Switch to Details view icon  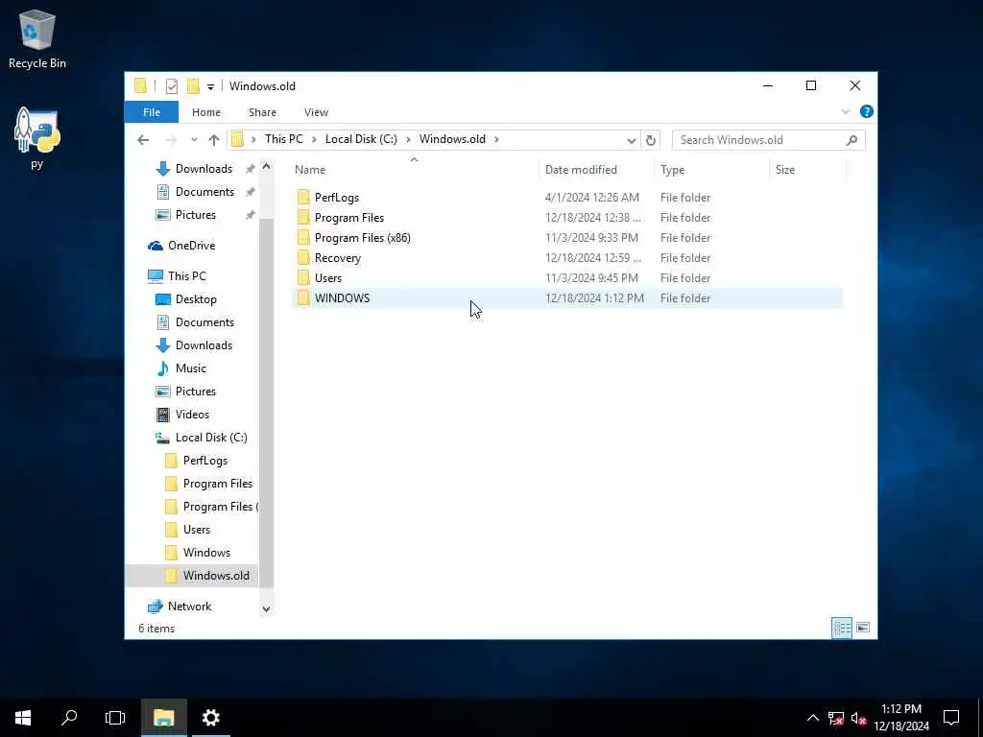pyautogui.click(x=841, y=628)
